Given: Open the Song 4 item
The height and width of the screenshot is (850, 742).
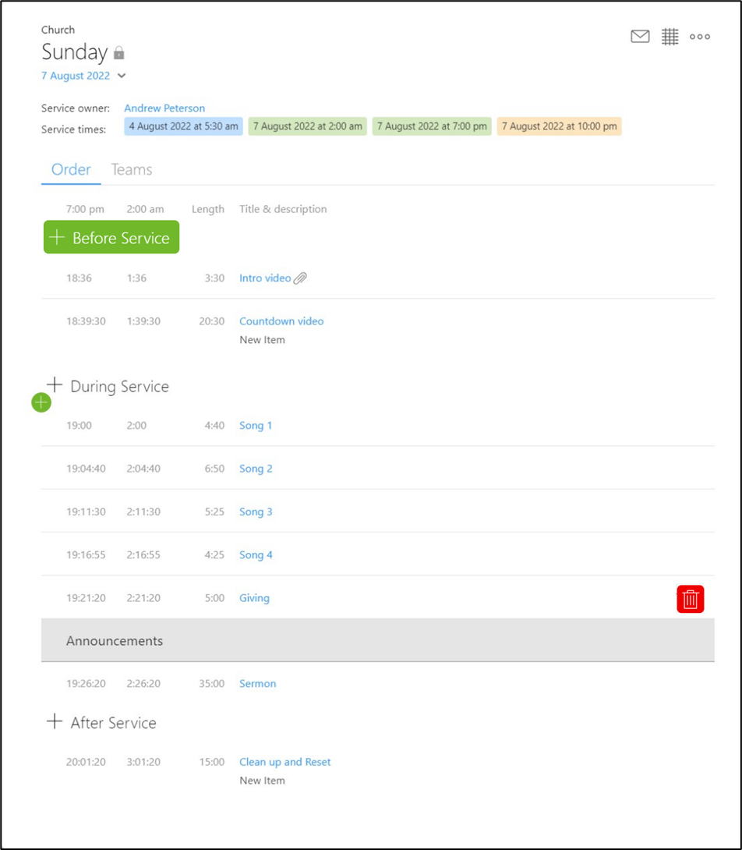Looking at the screenshot, I should click(256, 555).
